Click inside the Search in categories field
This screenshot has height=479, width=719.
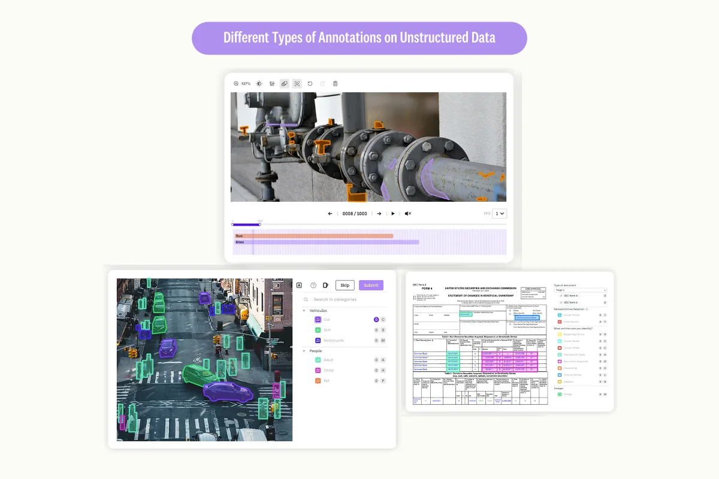coord(336,299)
